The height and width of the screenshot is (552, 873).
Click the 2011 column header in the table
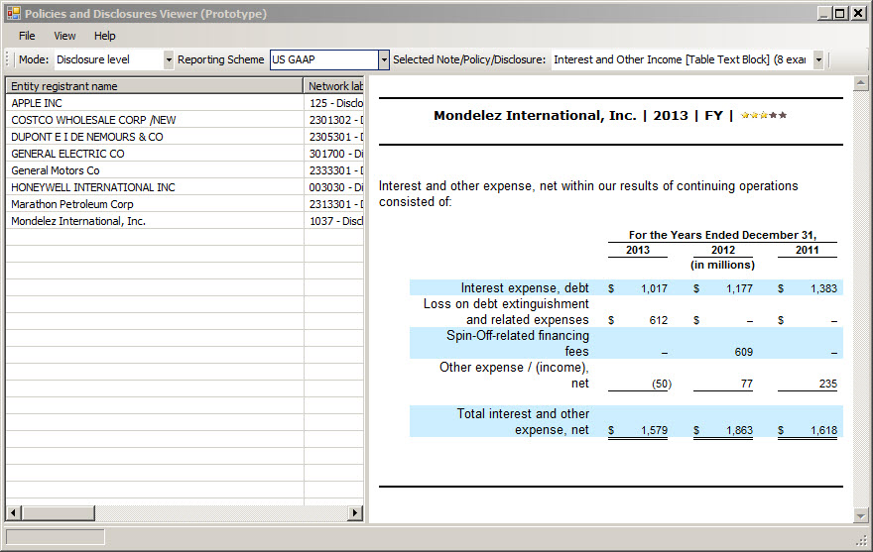click(x=808, y=250)
